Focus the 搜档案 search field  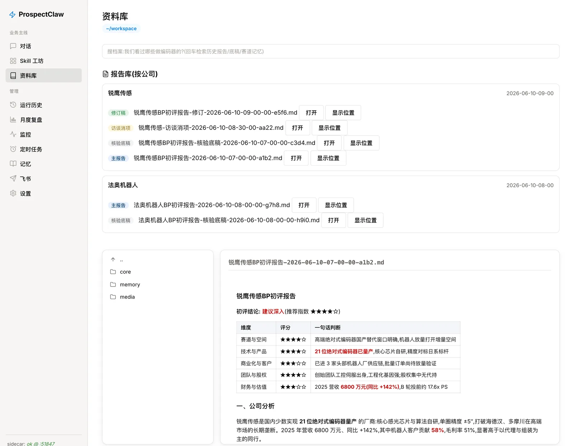330,51
